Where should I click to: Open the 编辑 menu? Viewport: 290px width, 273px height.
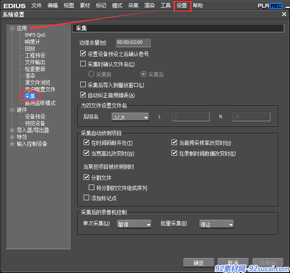53,6
